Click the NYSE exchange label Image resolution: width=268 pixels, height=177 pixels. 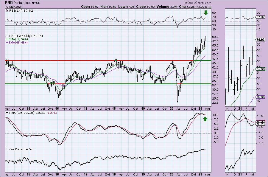36,3
